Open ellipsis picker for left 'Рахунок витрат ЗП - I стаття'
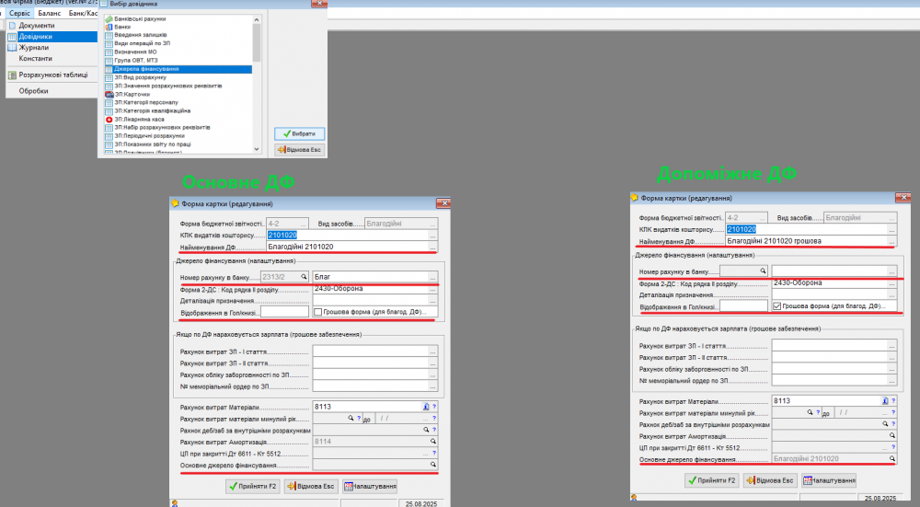This screenshot has width=920, height=507. coord(432,351)
